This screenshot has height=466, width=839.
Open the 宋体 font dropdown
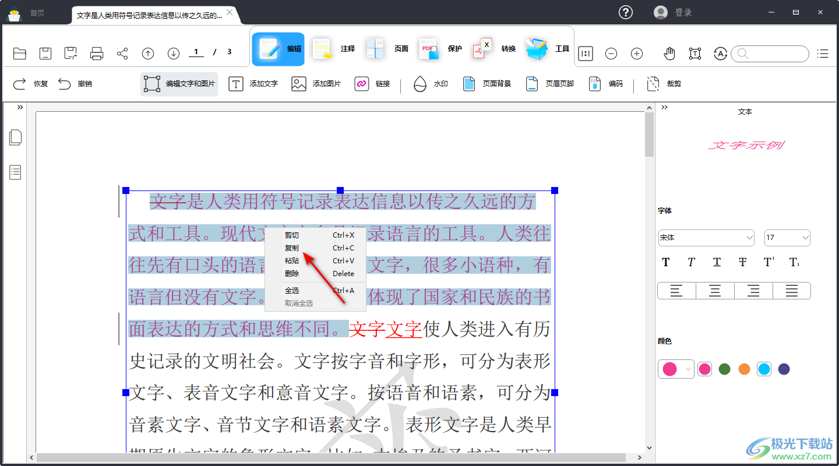point(706,238)
